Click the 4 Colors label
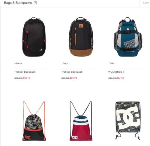This screenshot has height=146, width=150. click(18, 63)
